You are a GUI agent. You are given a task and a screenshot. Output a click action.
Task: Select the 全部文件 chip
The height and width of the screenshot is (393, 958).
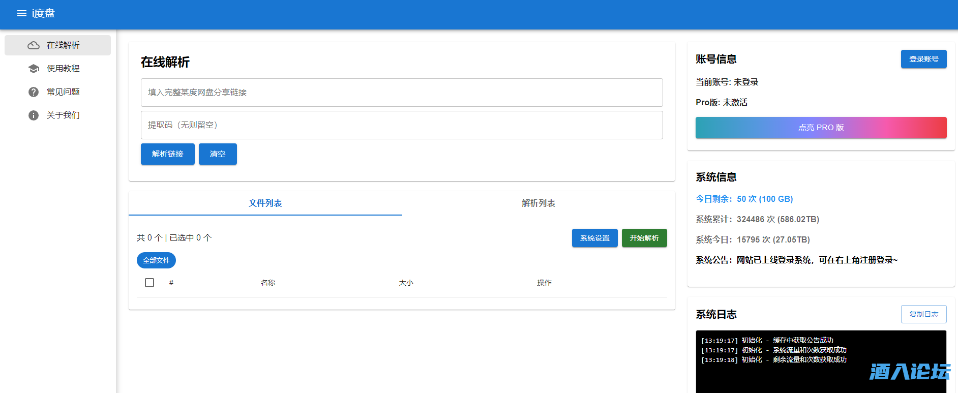(156, 260)
